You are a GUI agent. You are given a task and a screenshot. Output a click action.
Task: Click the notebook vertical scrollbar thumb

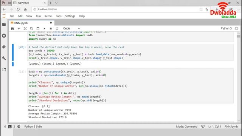pos(239,36)
